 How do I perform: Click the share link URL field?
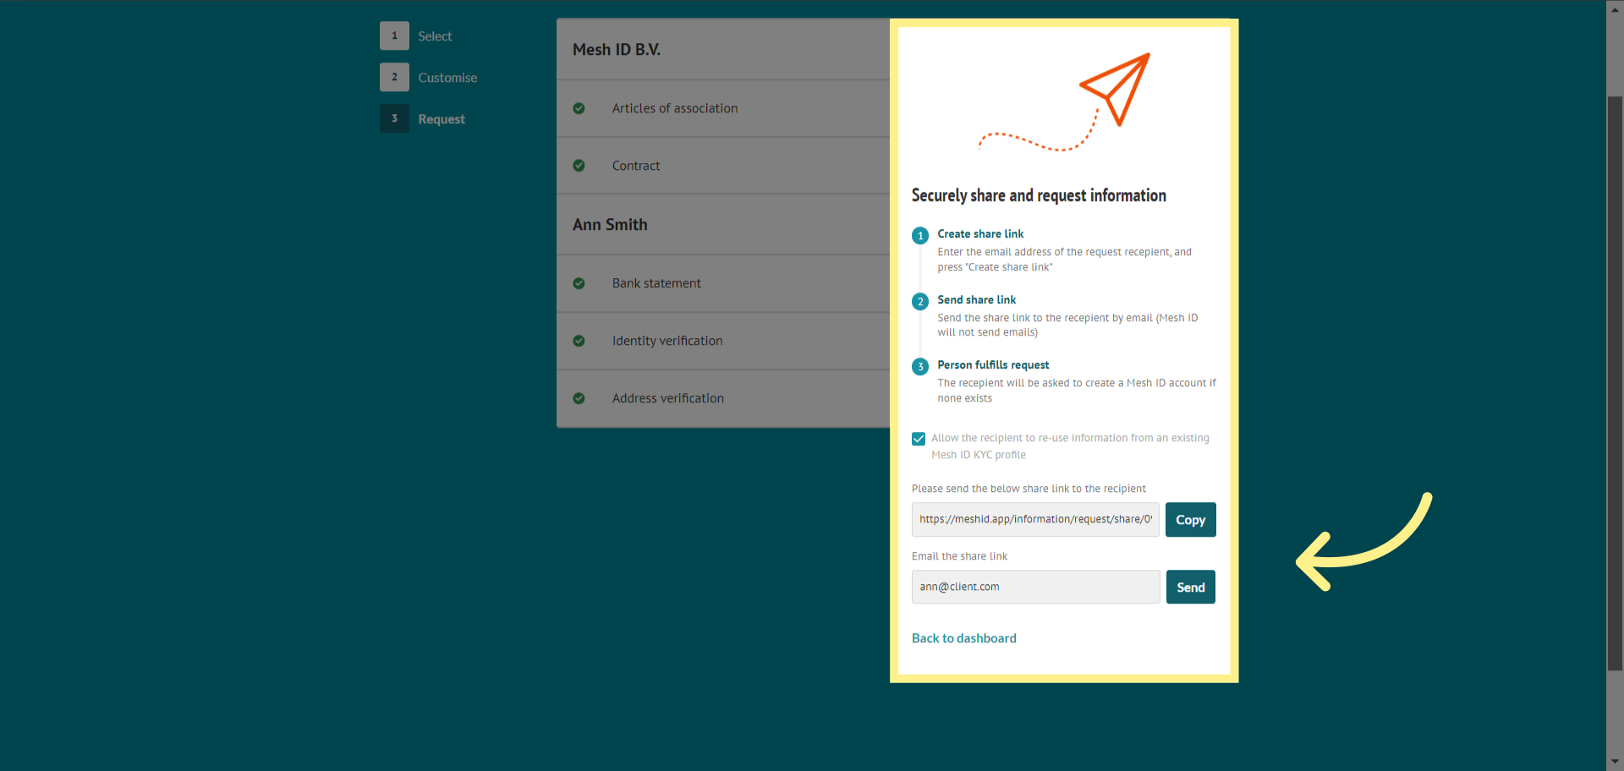click(x=1035, y=519)
